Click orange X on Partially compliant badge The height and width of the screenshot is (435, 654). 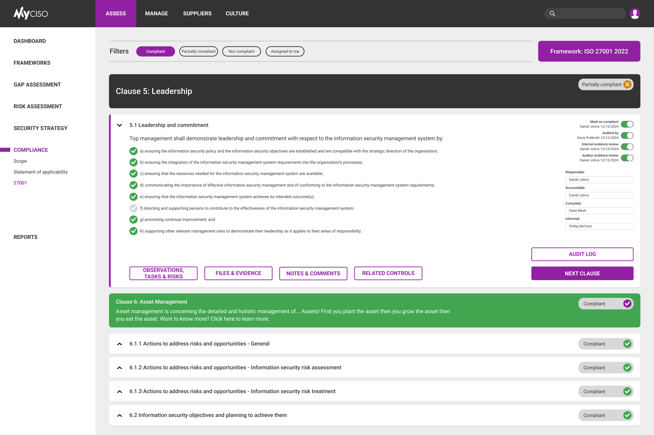[x=627, y=84]
